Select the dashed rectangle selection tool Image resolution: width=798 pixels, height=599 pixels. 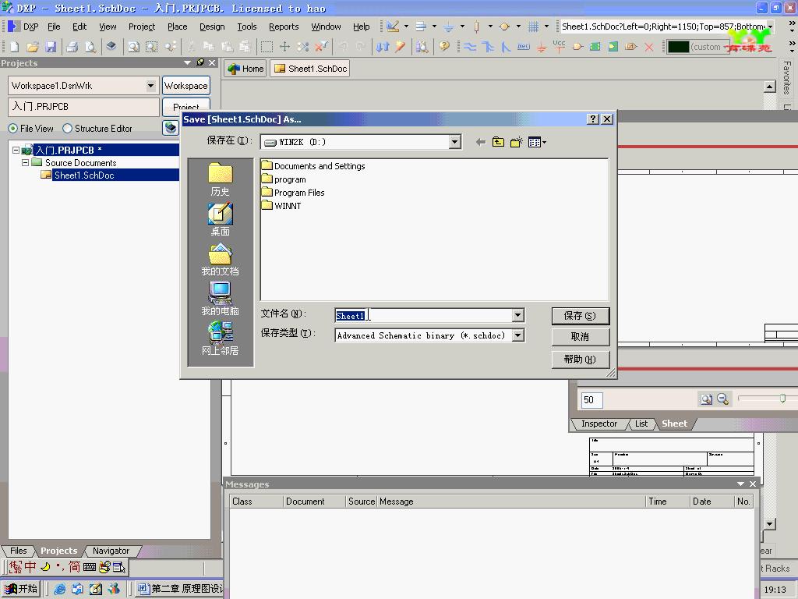point(267,47)
